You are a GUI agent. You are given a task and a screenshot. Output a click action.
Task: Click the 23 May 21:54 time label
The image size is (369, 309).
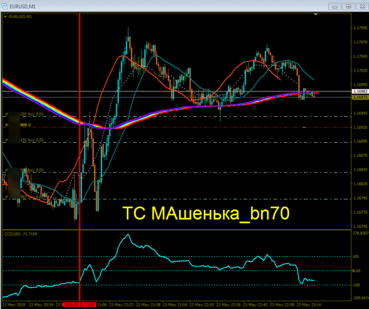pos(175,305)
